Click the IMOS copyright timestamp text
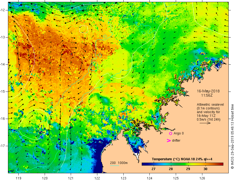 tap(232, 137)
